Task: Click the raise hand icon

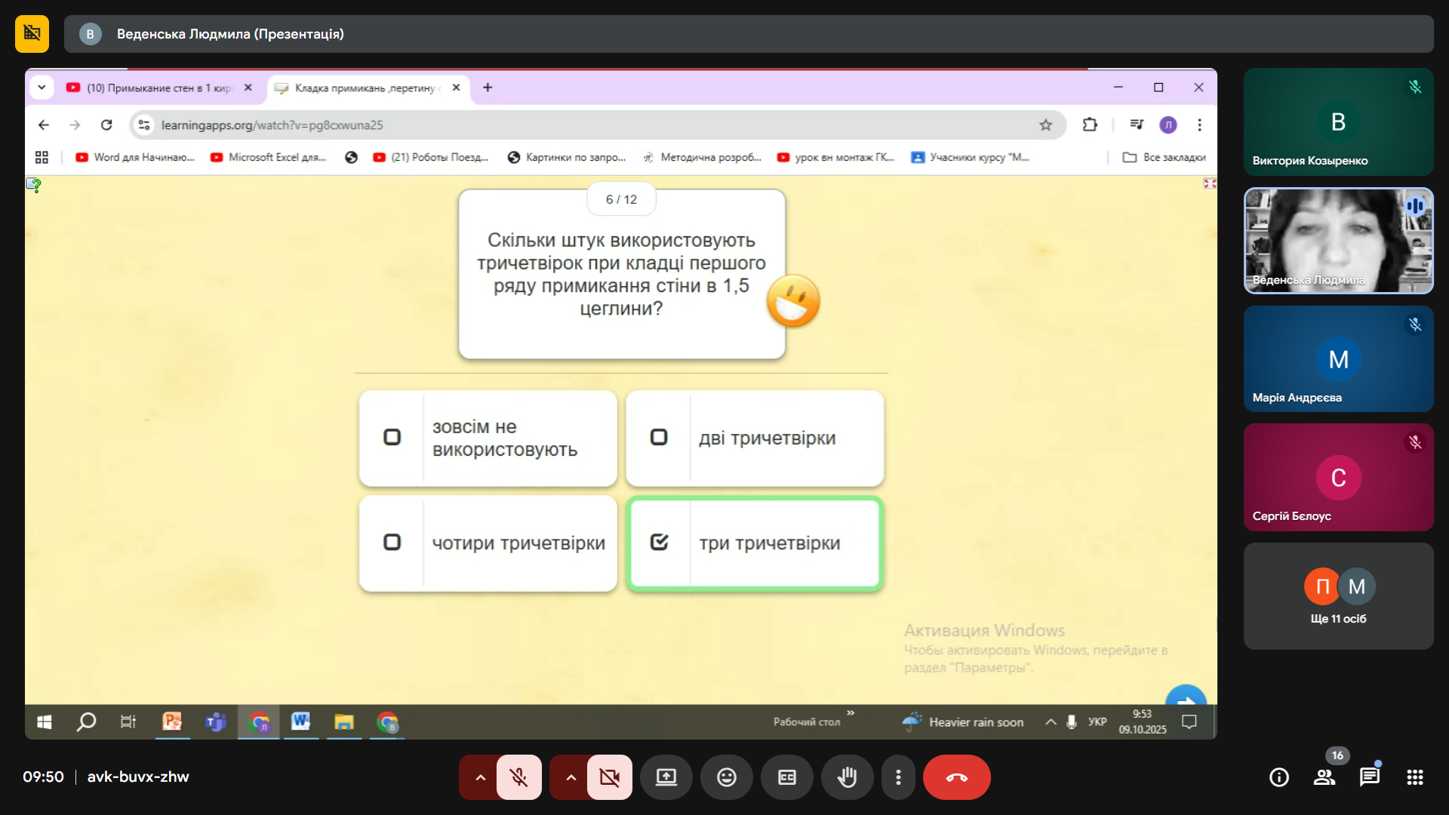Action: [847, 777]
